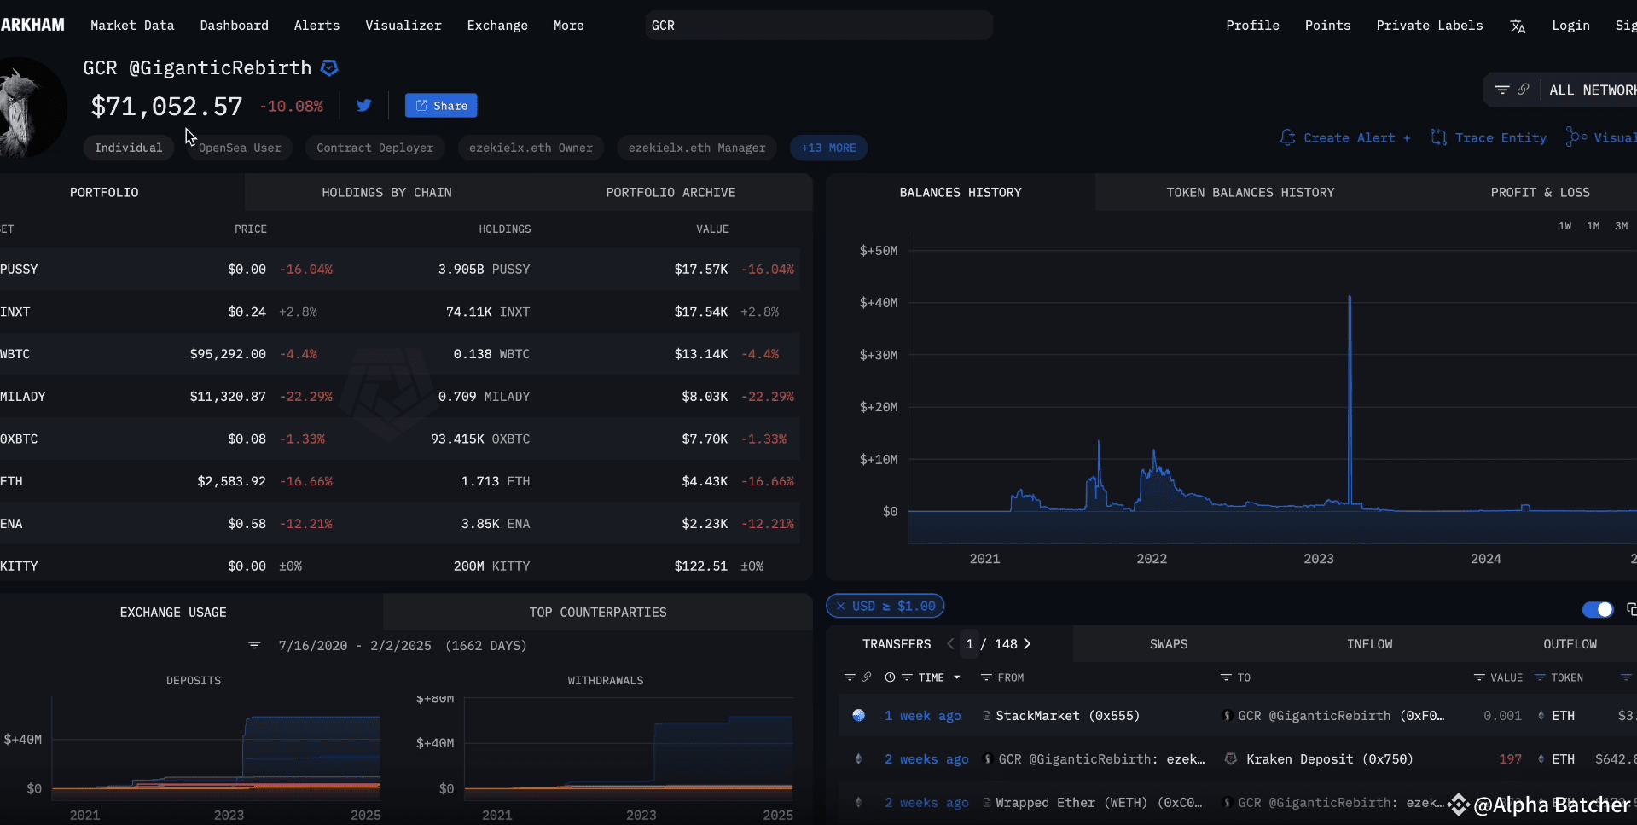Screen dimensions: 1637x825
Task: Click the filter icon beside exchange usage dates
Action: [254, 646]
